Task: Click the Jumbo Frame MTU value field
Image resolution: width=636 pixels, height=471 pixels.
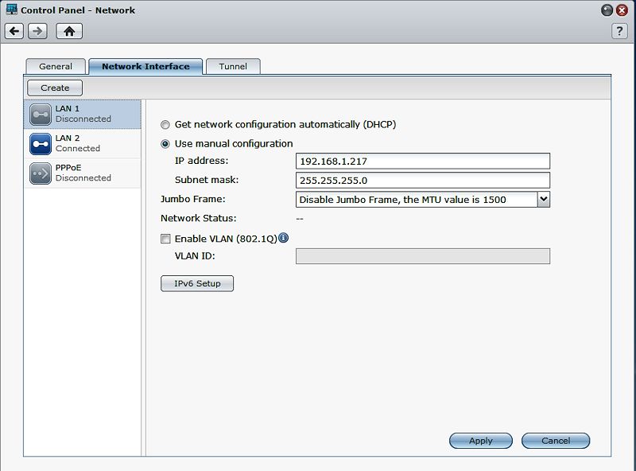Action: coord(417,200)
